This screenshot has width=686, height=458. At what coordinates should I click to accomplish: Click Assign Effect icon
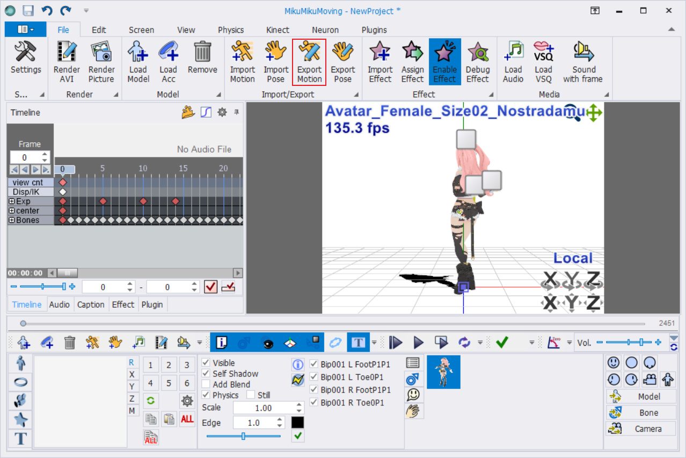pyautogui.click(x=412, y=62)
